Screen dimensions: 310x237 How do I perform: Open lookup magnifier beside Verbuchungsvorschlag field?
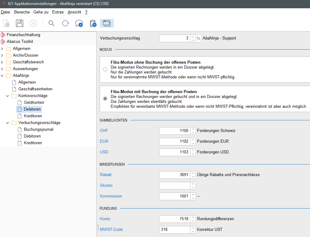coord(198,38)
